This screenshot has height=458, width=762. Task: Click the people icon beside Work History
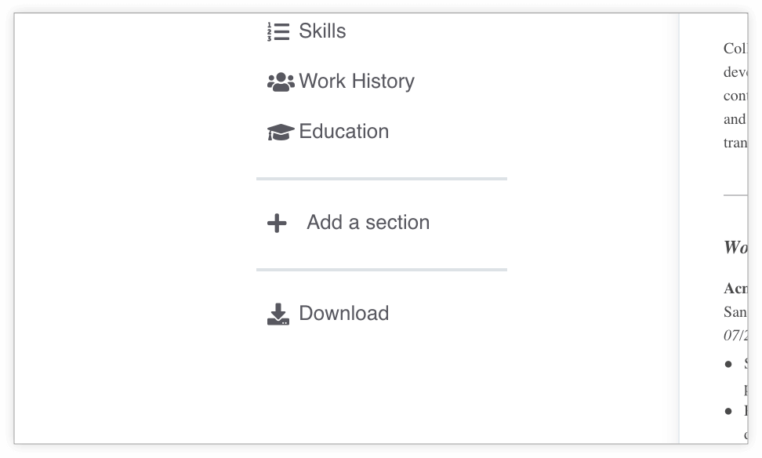coord(281,82)
